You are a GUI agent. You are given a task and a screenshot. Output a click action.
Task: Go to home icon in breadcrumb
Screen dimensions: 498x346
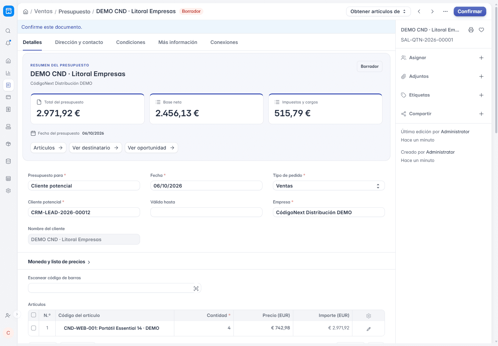pos(26,11)
